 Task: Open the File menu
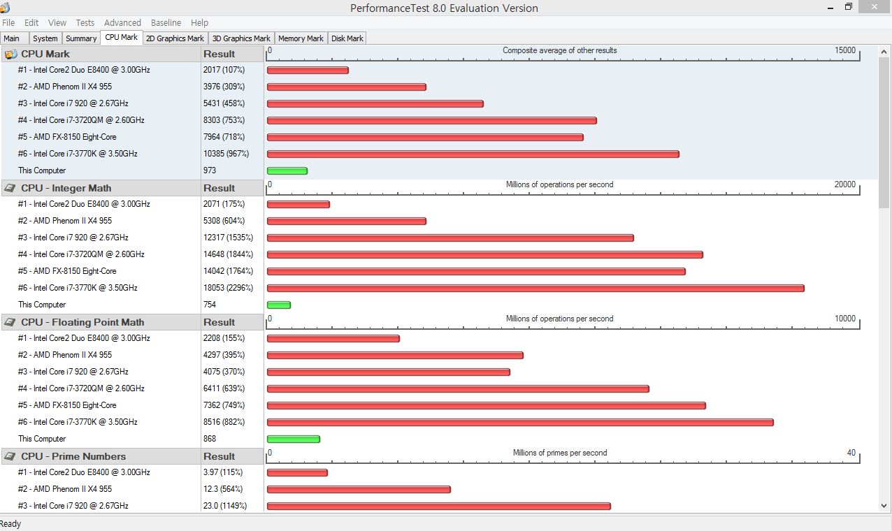click(8, 23)
